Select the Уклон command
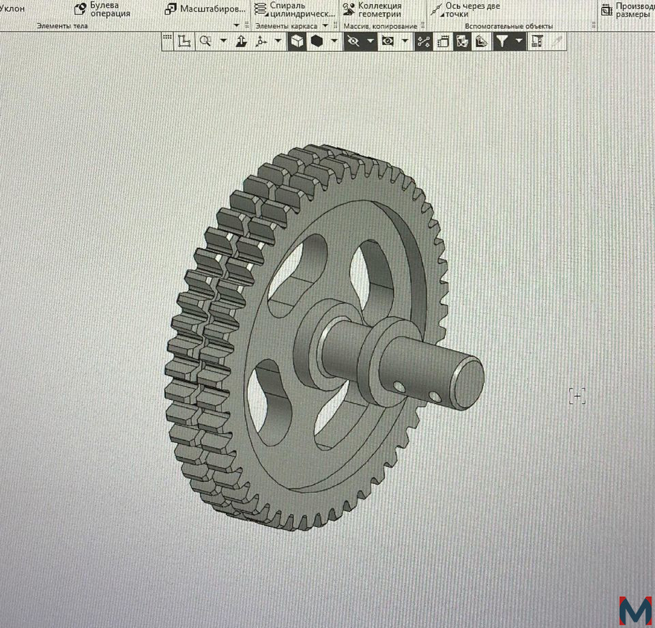The height and width of the screenshot is (628, 655). (x=12, y=9)
